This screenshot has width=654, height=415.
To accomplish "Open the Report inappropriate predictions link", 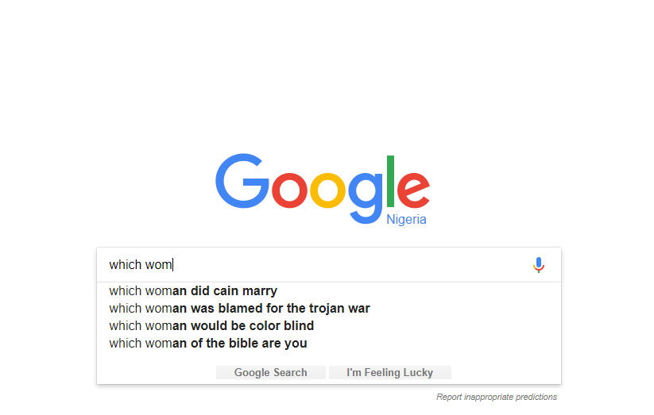I will [x=497, y=397].
